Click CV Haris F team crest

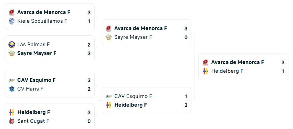tap(12, 89)
